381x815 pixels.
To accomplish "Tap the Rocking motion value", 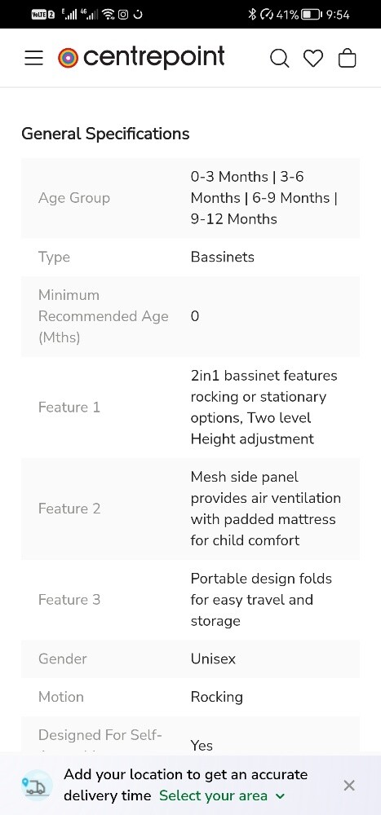I will [x=216, y=697].
